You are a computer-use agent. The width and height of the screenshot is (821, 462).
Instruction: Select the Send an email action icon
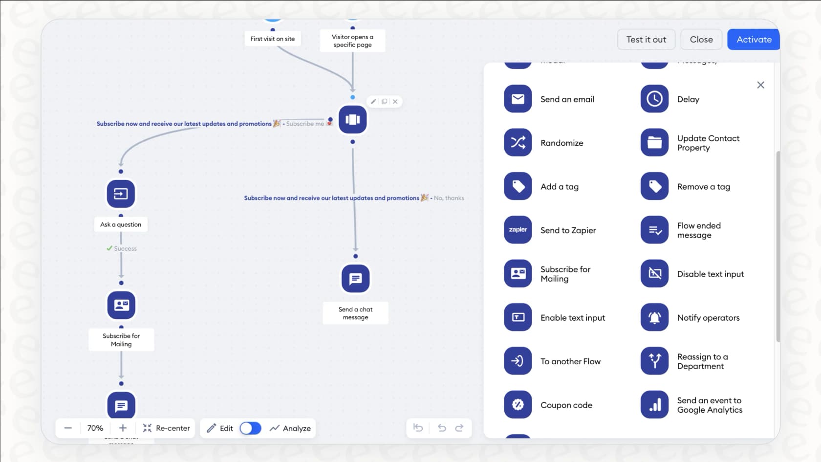coord(518,99)
